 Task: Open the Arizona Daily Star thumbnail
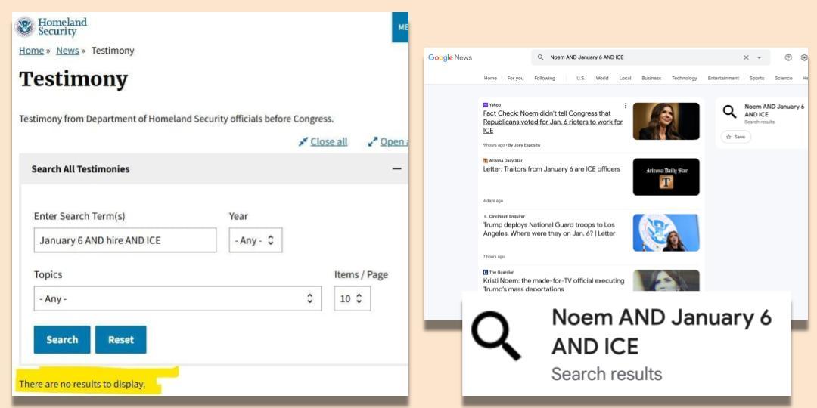(x=666, y=177)
